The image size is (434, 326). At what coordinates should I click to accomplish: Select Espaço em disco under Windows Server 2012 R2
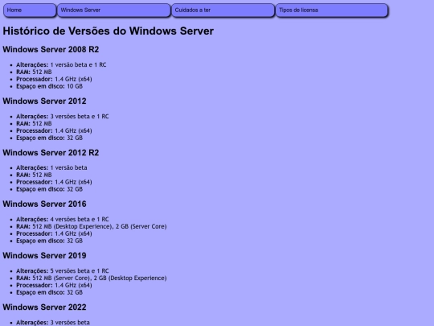pyautogui.click(x=50, y=189)
